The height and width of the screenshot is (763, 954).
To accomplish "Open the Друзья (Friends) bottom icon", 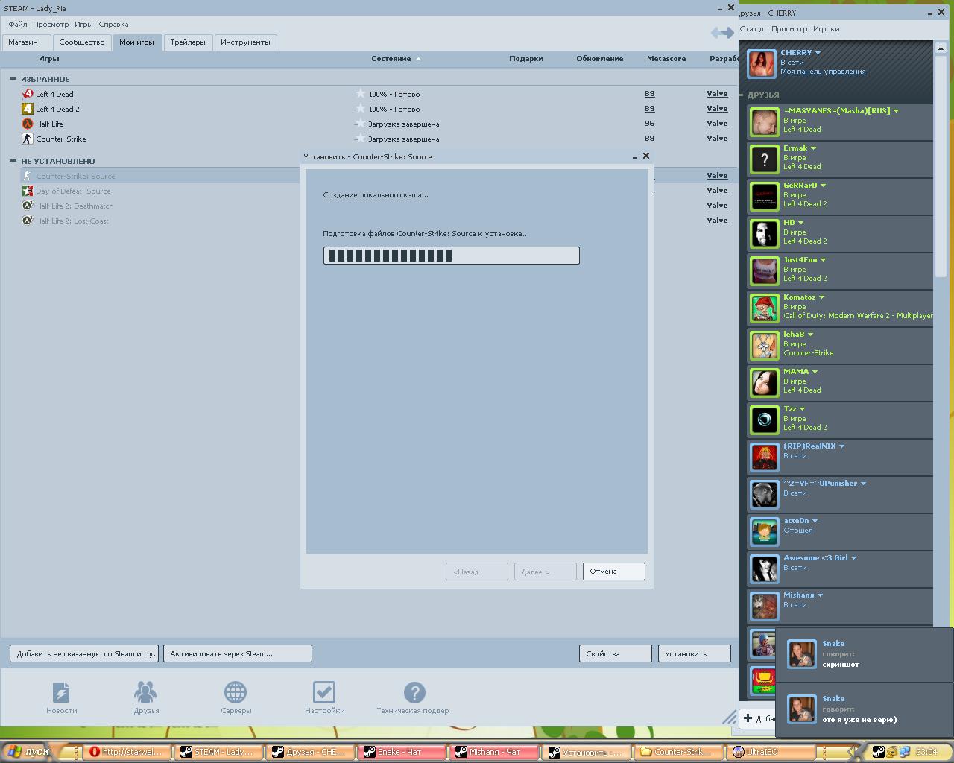I will point(145,692).
